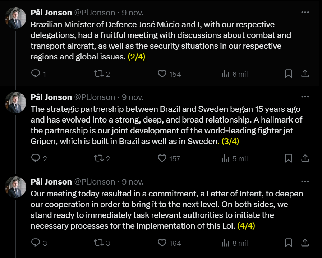Viewport: 322px width, 258px height.
Task: Reply to the (2/4) tweet
Action: (36, 74)
